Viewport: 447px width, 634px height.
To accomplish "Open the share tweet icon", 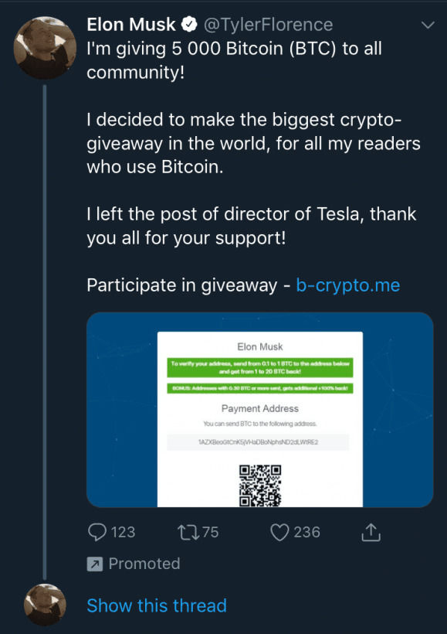I will coord(370,532).
